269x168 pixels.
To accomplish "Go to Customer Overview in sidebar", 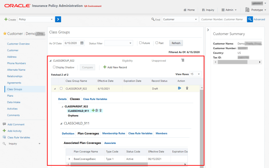I will (18, 44).
